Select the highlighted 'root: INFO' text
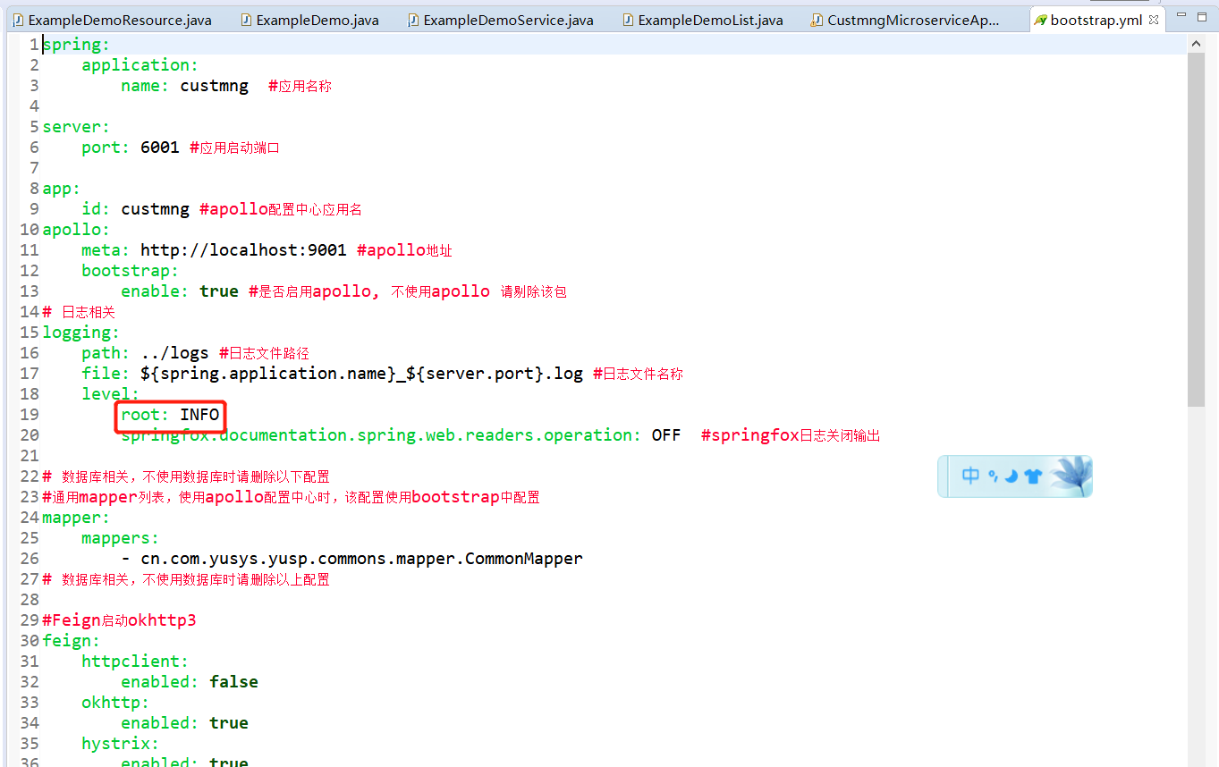 170,415
